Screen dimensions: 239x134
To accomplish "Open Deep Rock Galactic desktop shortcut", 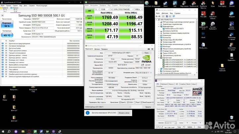I will 213,15.
